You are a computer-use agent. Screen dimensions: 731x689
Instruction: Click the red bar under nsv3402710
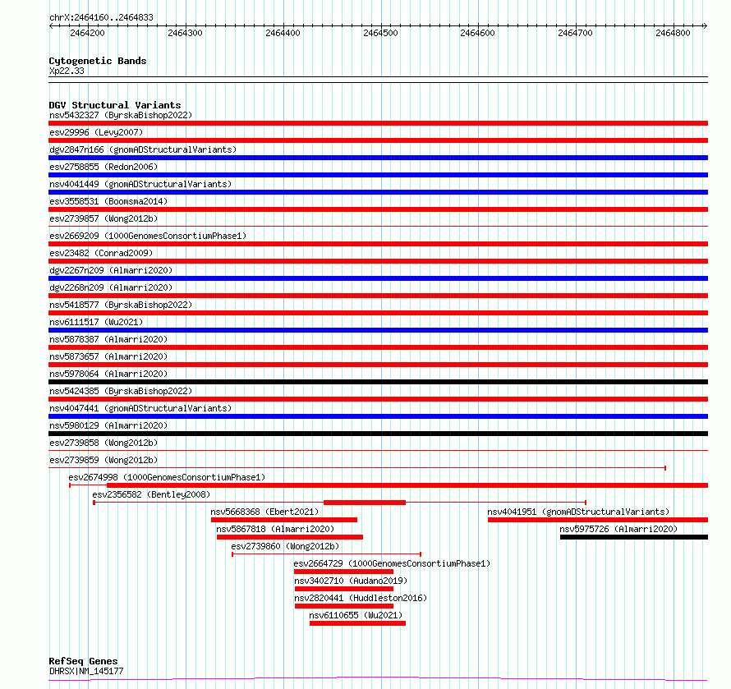[x=344, y=589]
